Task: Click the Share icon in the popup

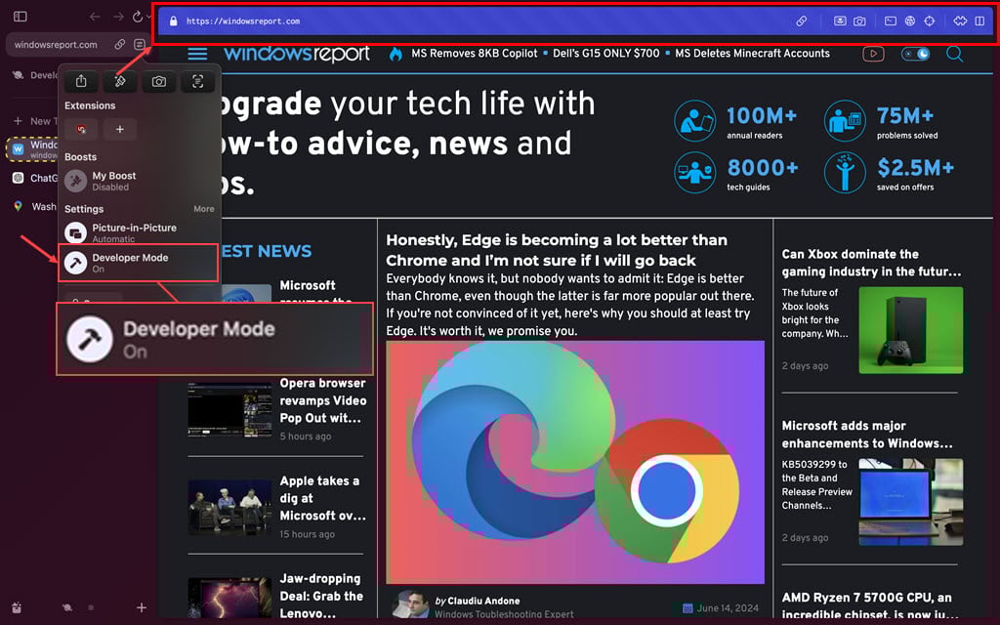Action: [x=81, y=81]
